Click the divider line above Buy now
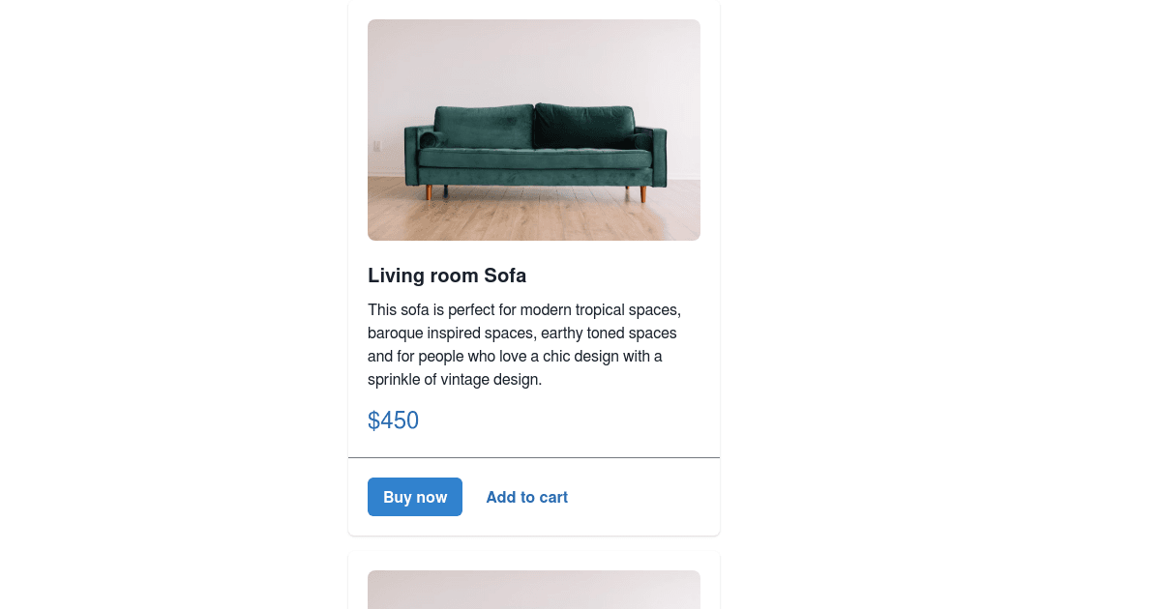 pyautogui.click(x=534, y=457)
